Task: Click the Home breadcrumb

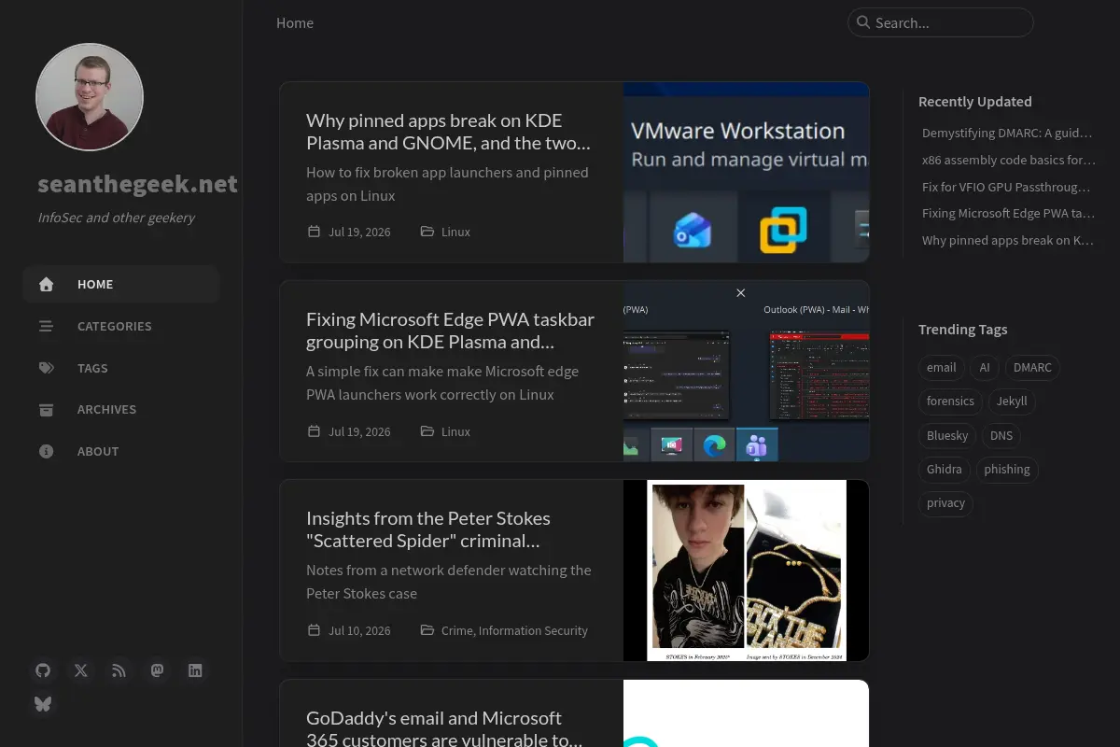Action: coord(295,22)
